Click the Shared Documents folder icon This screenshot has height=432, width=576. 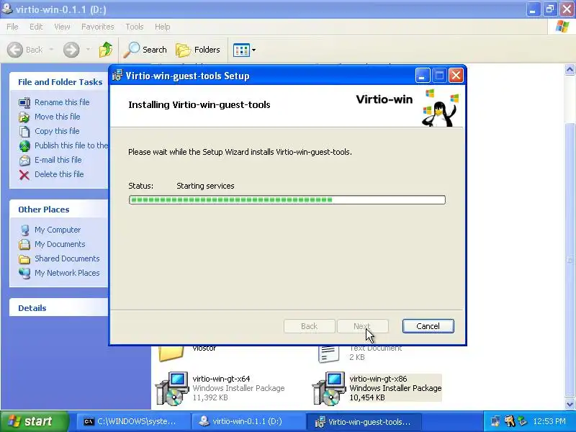[24, 259]
